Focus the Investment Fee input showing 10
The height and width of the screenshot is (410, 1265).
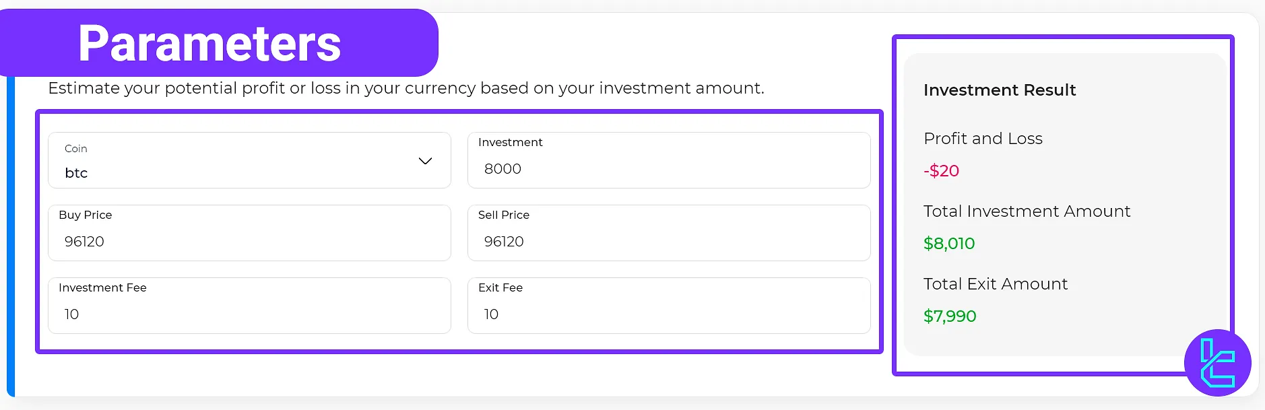tap(249, 314)
